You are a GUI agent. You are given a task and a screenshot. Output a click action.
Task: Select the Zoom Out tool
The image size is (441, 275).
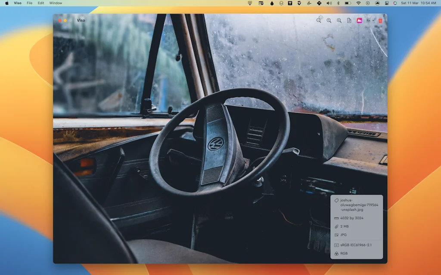coord(319,20)
